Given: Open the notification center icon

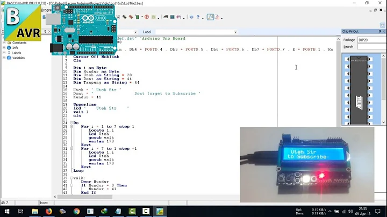Looking at the screenshot, I should click(x=378, y=211).
